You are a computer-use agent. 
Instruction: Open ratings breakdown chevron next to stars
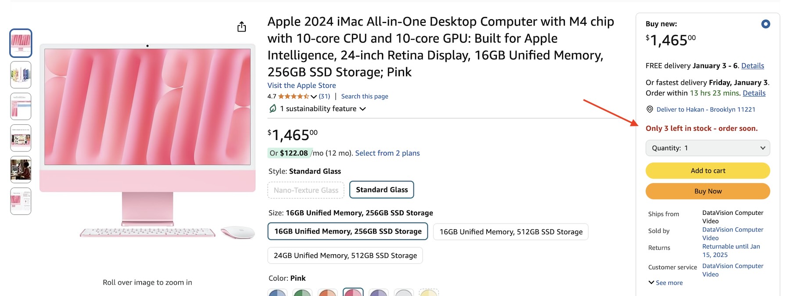pos(313,97)
